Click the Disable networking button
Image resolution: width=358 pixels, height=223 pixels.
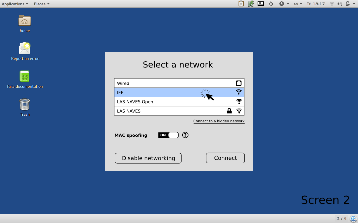click(148, 158)
